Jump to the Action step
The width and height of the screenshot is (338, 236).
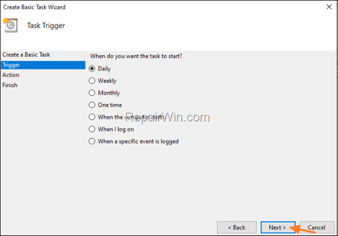point(11,75)
